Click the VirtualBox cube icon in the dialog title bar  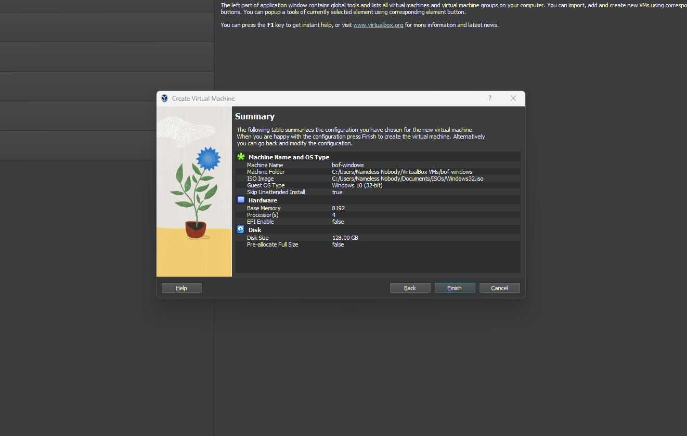click(x=164, y=99)
